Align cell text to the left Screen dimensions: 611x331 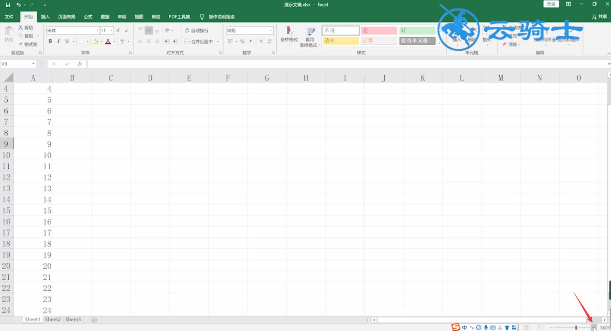point(140,42)
